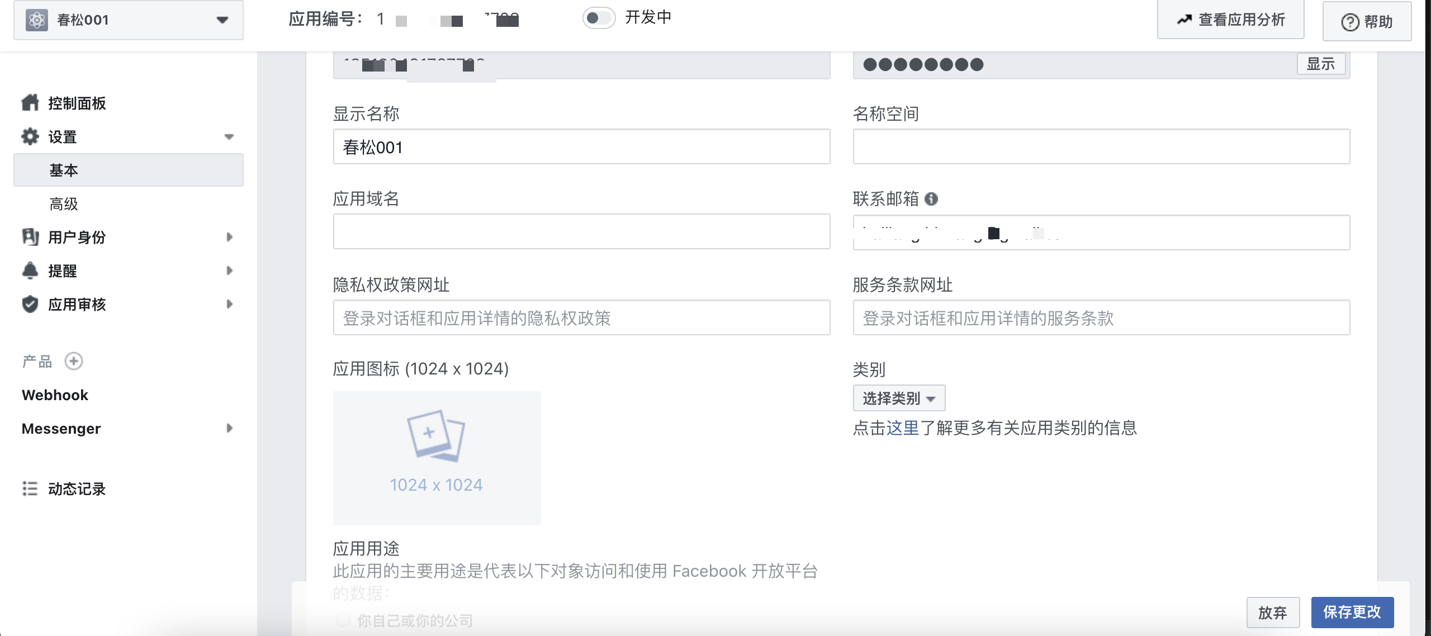Expand the 提醒 submenu arrow

point(229,270)
